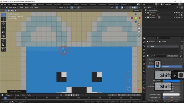184x103 pixels.
Task: Hide Медведь collection with eye icon
Action: tap(179, 17)
